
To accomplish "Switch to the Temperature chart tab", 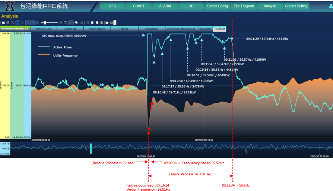I will point(152,29).
